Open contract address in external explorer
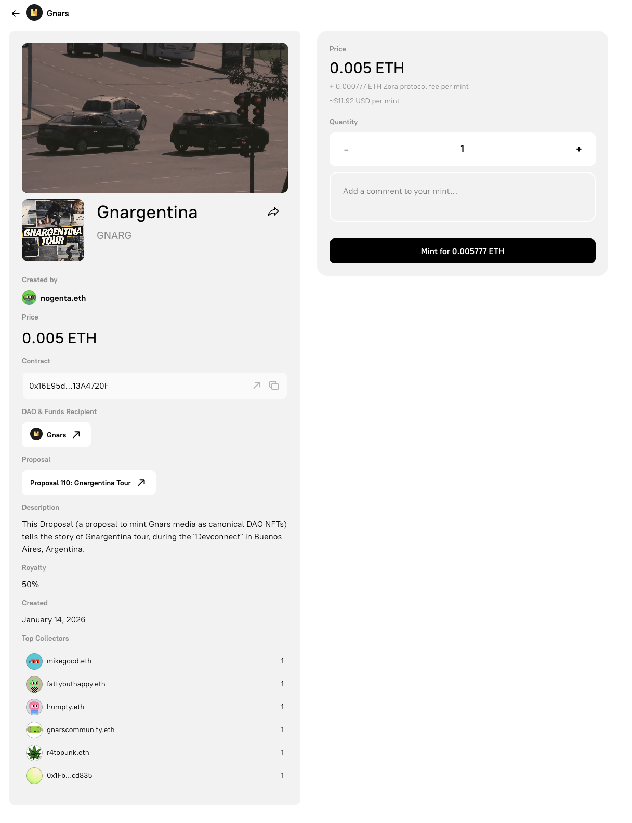Screen dimensions: 632x823 (x=257, y=386)
